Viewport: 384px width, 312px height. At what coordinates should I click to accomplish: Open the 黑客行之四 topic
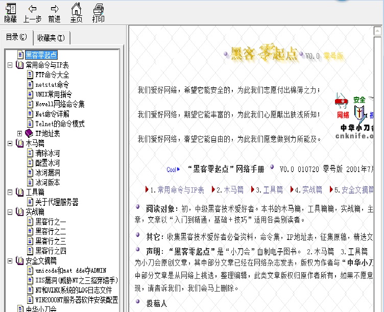[x=51, y=251]
